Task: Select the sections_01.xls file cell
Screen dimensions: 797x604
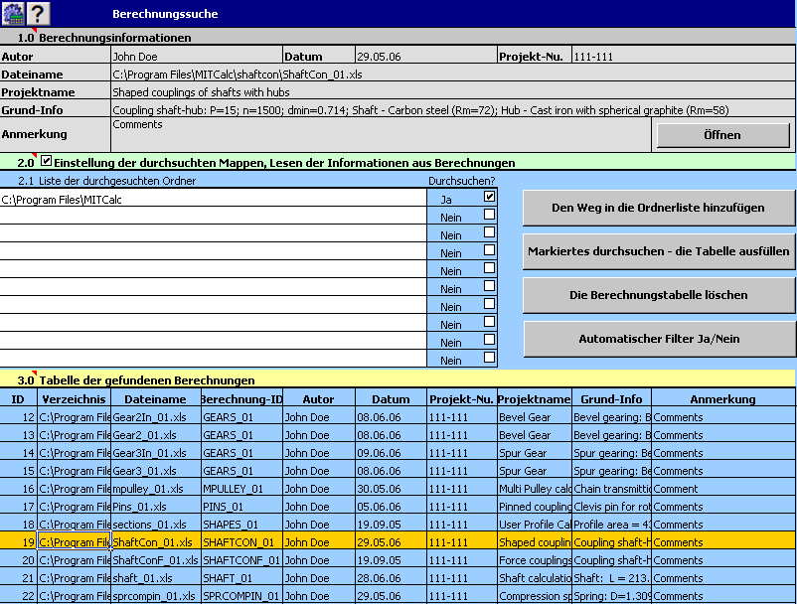Action: 156,525
